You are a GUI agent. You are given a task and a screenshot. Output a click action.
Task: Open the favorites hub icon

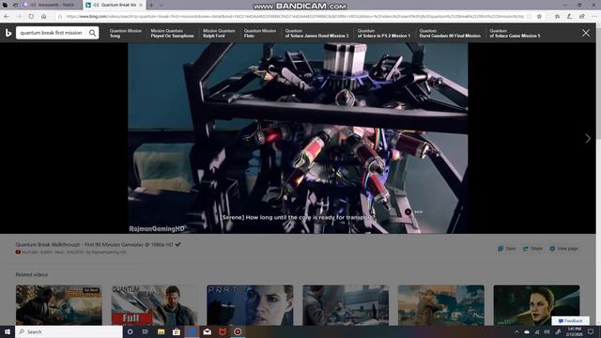[557, 17]
